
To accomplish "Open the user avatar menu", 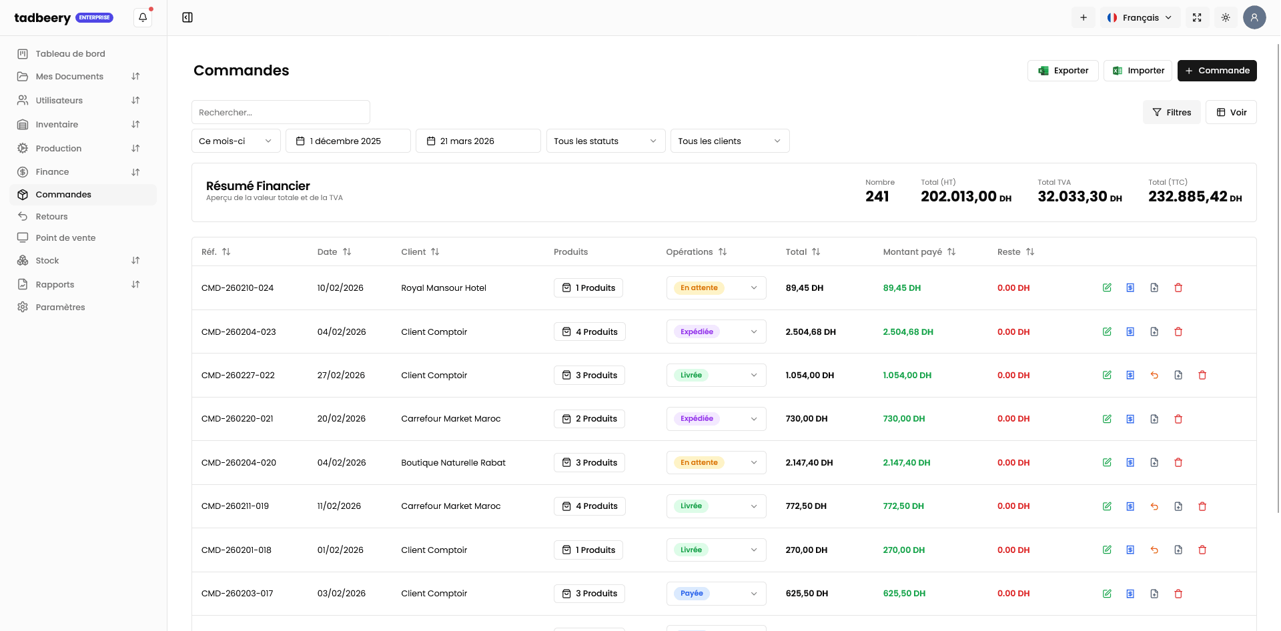I will 1254,17.
